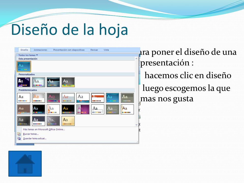The height and width of the screenshot is (183, 244).
Task: Choose the brown theme starting second Predeterminados row
Action: click(x=24, y=109)
